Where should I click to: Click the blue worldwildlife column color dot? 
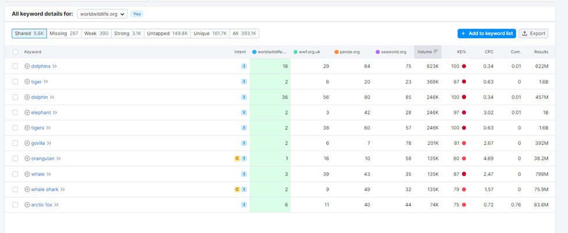tap(255, 52)
